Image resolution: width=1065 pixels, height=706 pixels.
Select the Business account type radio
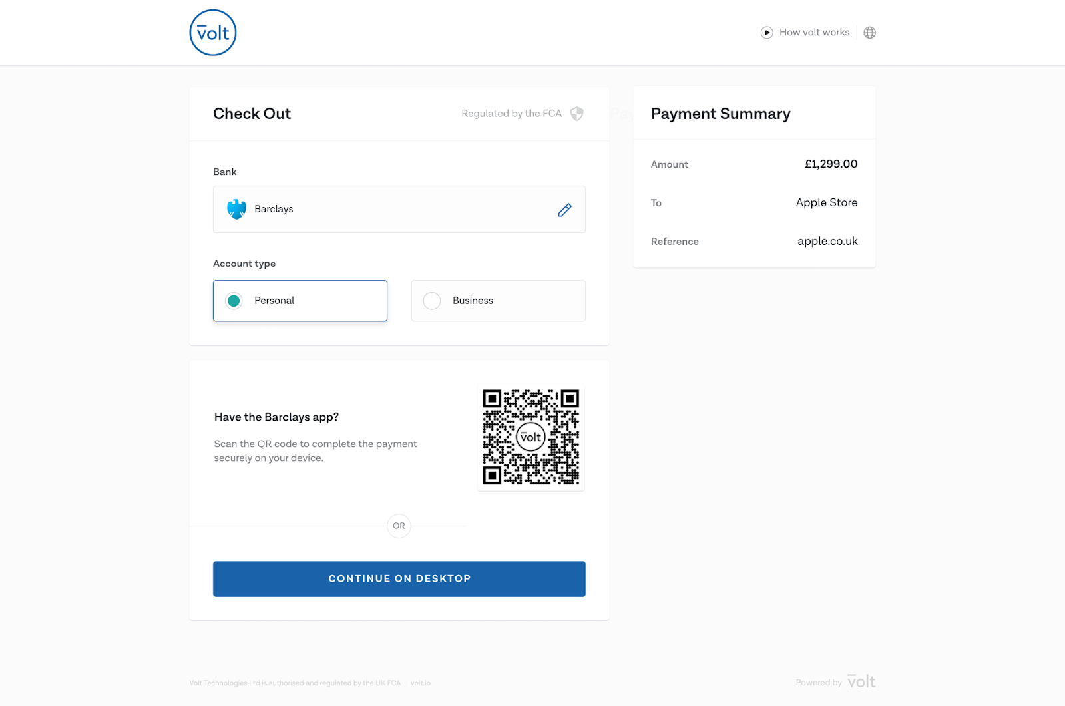click(x=432, y=301)
